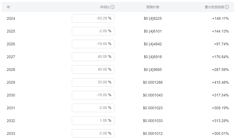Click the 年同比 column header text
The width and height of the screenshot is (236, 138).
(x=105, y=7)
